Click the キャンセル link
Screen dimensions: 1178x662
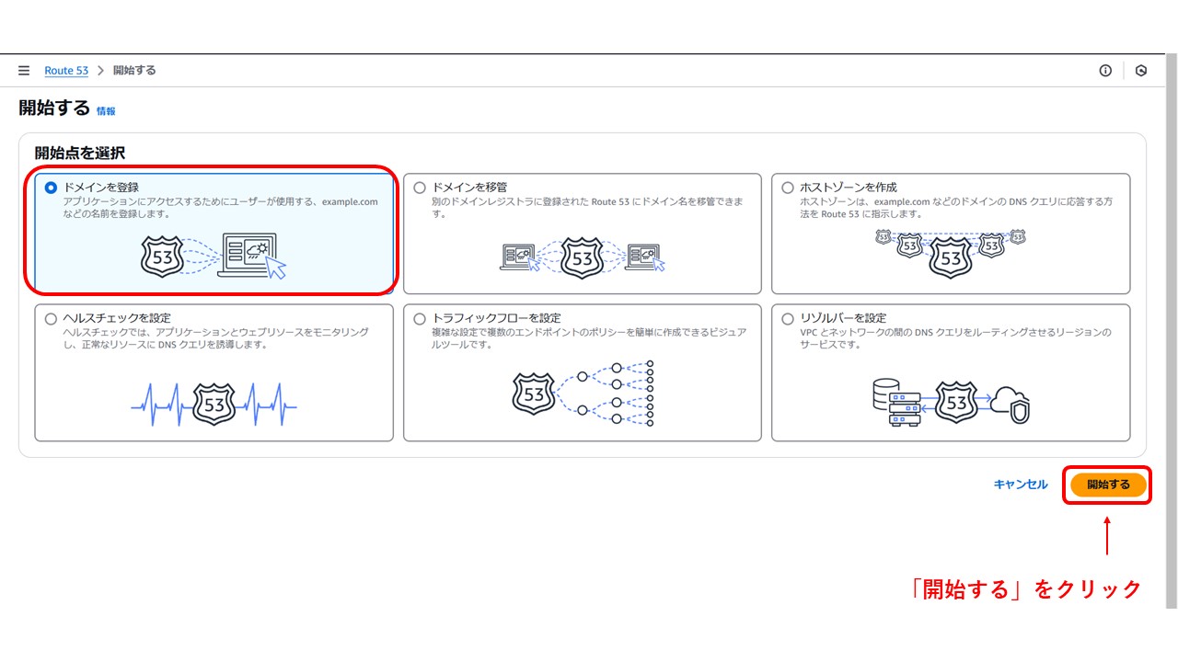[x=1021, y=485]
